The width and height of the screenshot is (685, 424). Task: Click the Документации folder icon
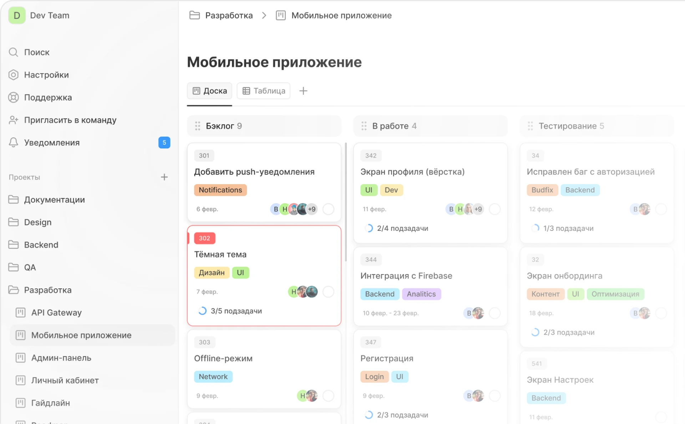pyautogui.click(x=13, y=200)
